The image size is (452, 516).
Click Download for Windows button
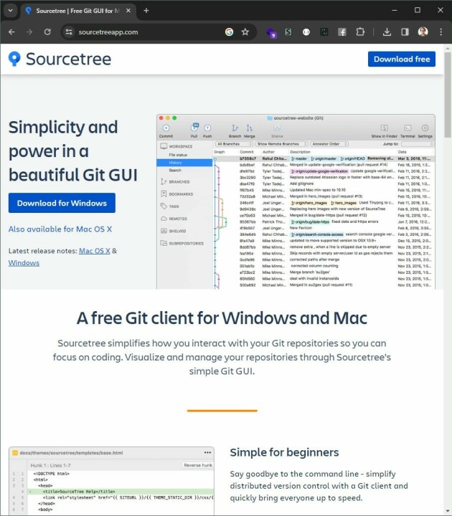point(62,203)
